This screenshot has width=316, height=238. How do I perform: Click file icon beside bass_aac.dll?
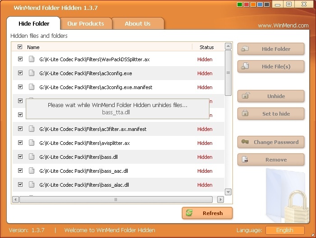(x=32, y=171)
